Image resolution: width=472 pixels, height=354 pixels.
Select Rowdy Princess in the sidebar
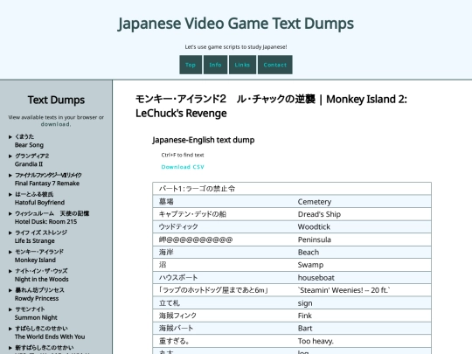pos(39,295)
